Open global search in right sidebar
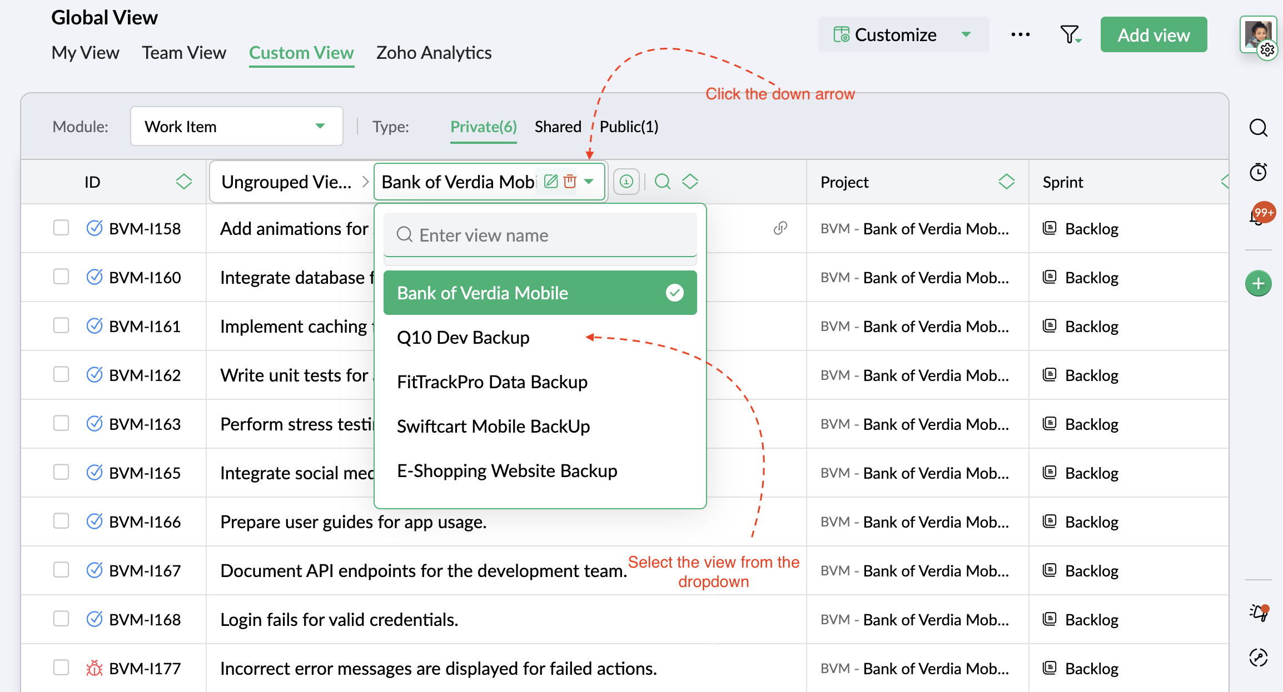The height and width of the screenshot is (692, 1283). click(1259, 128)
